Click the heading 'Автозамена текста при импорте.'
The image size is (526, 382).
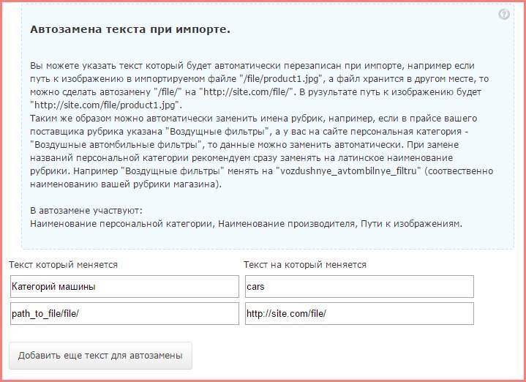[x=130, y=30]
